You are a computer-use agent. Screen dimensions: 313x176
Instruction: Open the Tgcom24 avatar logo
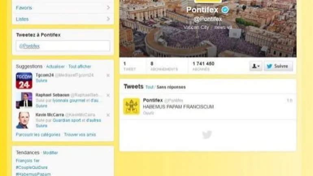(24, 80)
